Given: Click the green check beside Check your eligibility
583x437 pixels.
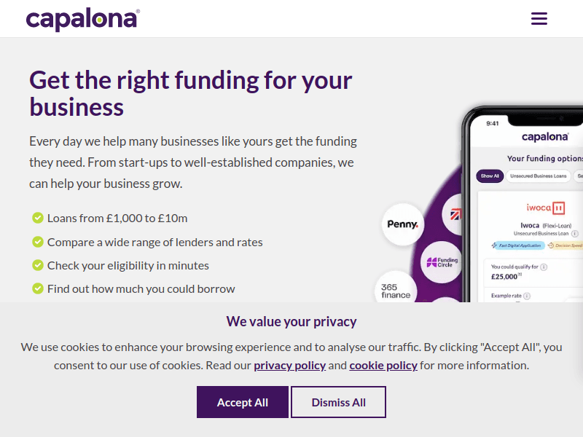Looking at the screenshot, I should tap(38, 265).
